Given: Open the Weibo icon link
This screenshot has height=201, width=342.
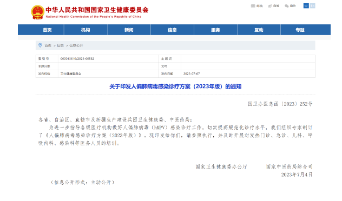Looking at the screenshot, I should tap(270, 6).
